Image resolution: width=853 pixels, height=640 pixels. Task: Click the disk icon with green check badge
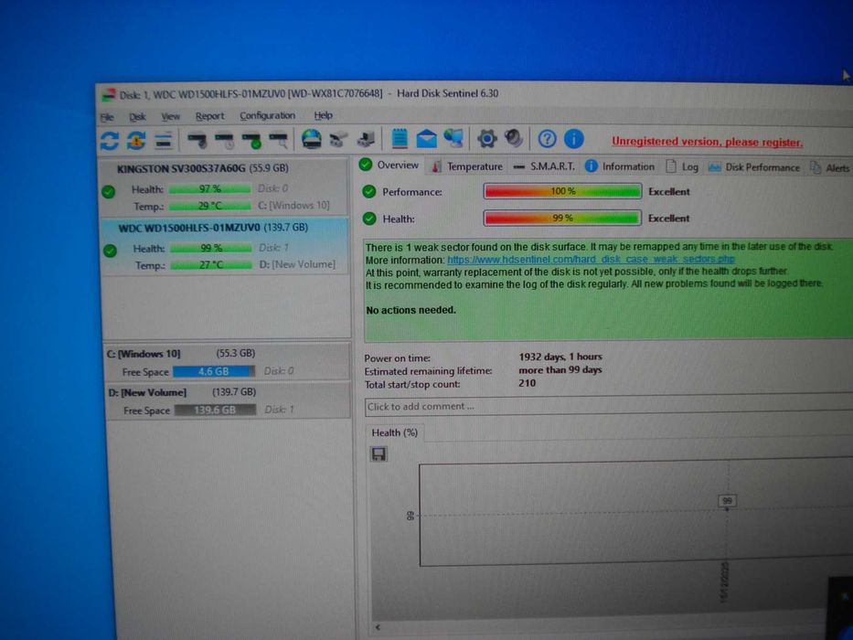point(251,141)
